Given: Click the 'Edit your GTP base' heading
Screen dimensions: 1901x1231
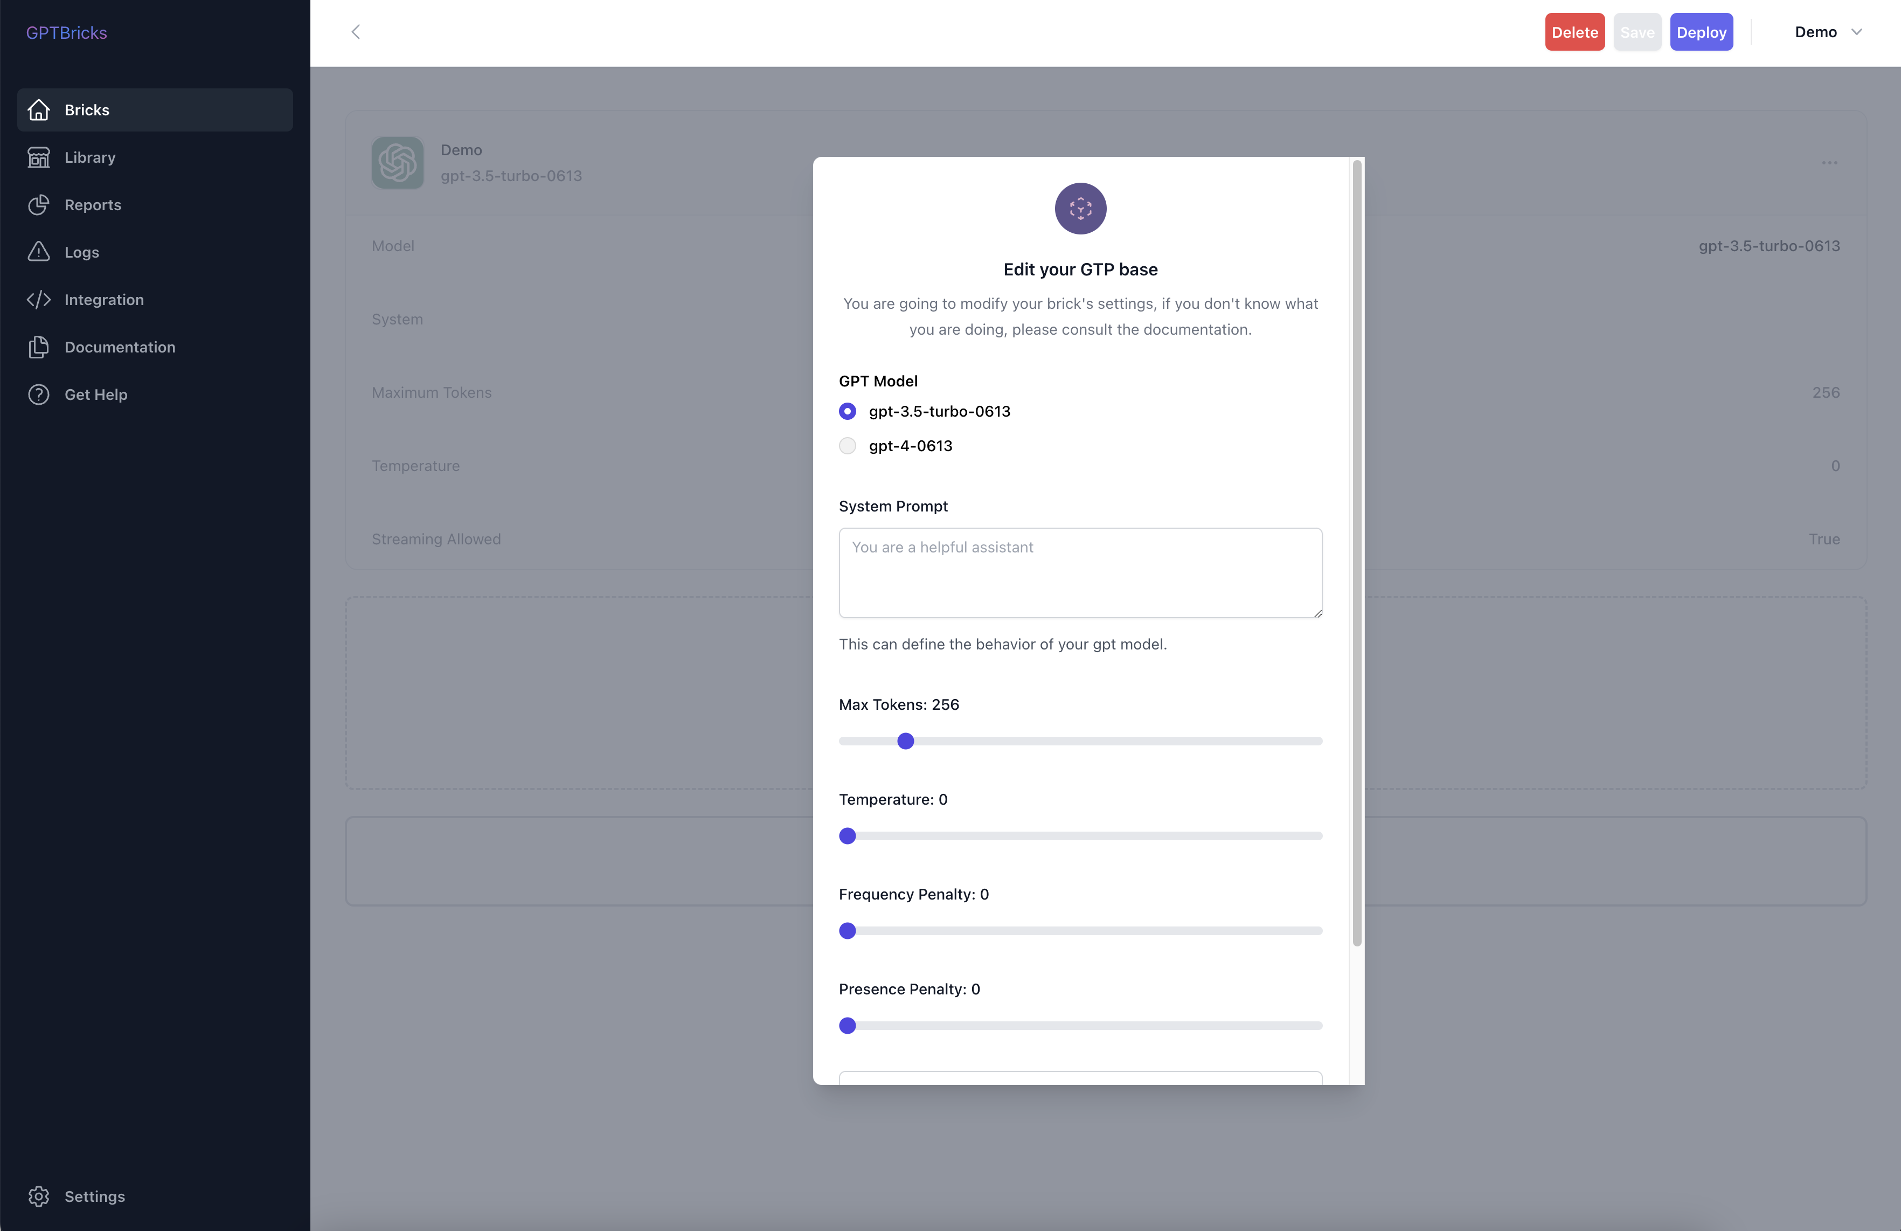Looking at the screenshot, I should 1080,269.
